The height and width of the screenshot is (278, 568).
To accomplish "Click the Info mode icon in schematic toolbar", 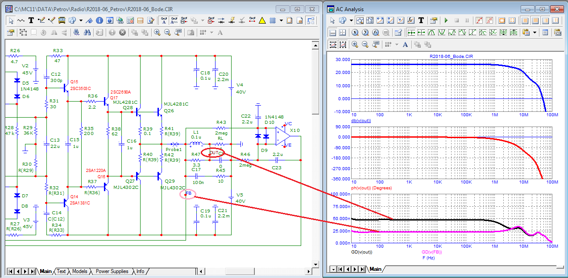I will pyautogui.click(x=99, y=20).
